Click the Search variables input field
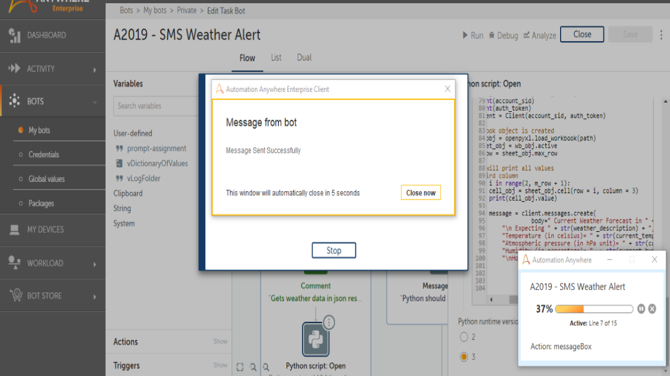670x376 pixels. [x=155, y=106]
